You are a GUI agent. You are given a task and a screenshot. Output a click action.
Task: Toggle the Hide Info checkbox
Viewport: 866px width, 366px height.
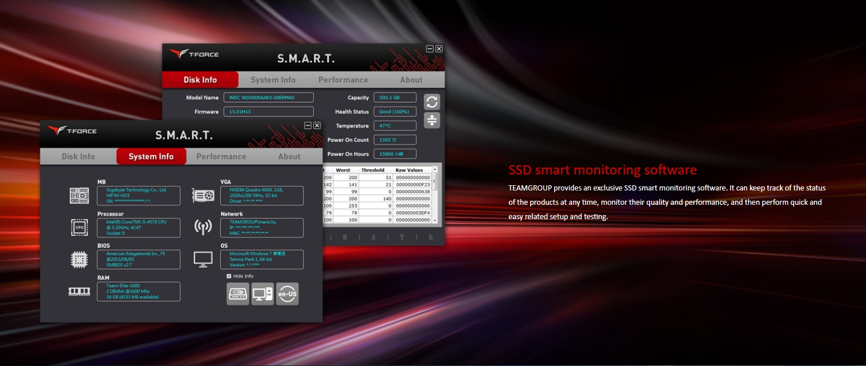tap(229, 276)
